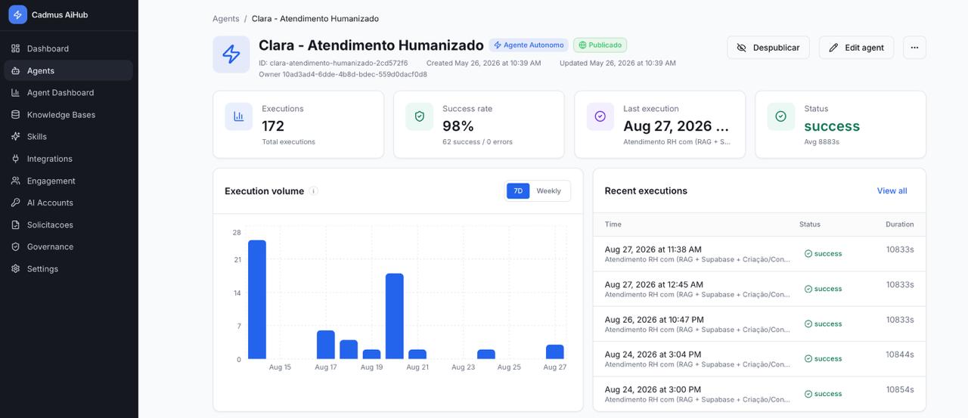
Task: Follow the View all executions link
Action: (892, 191)
